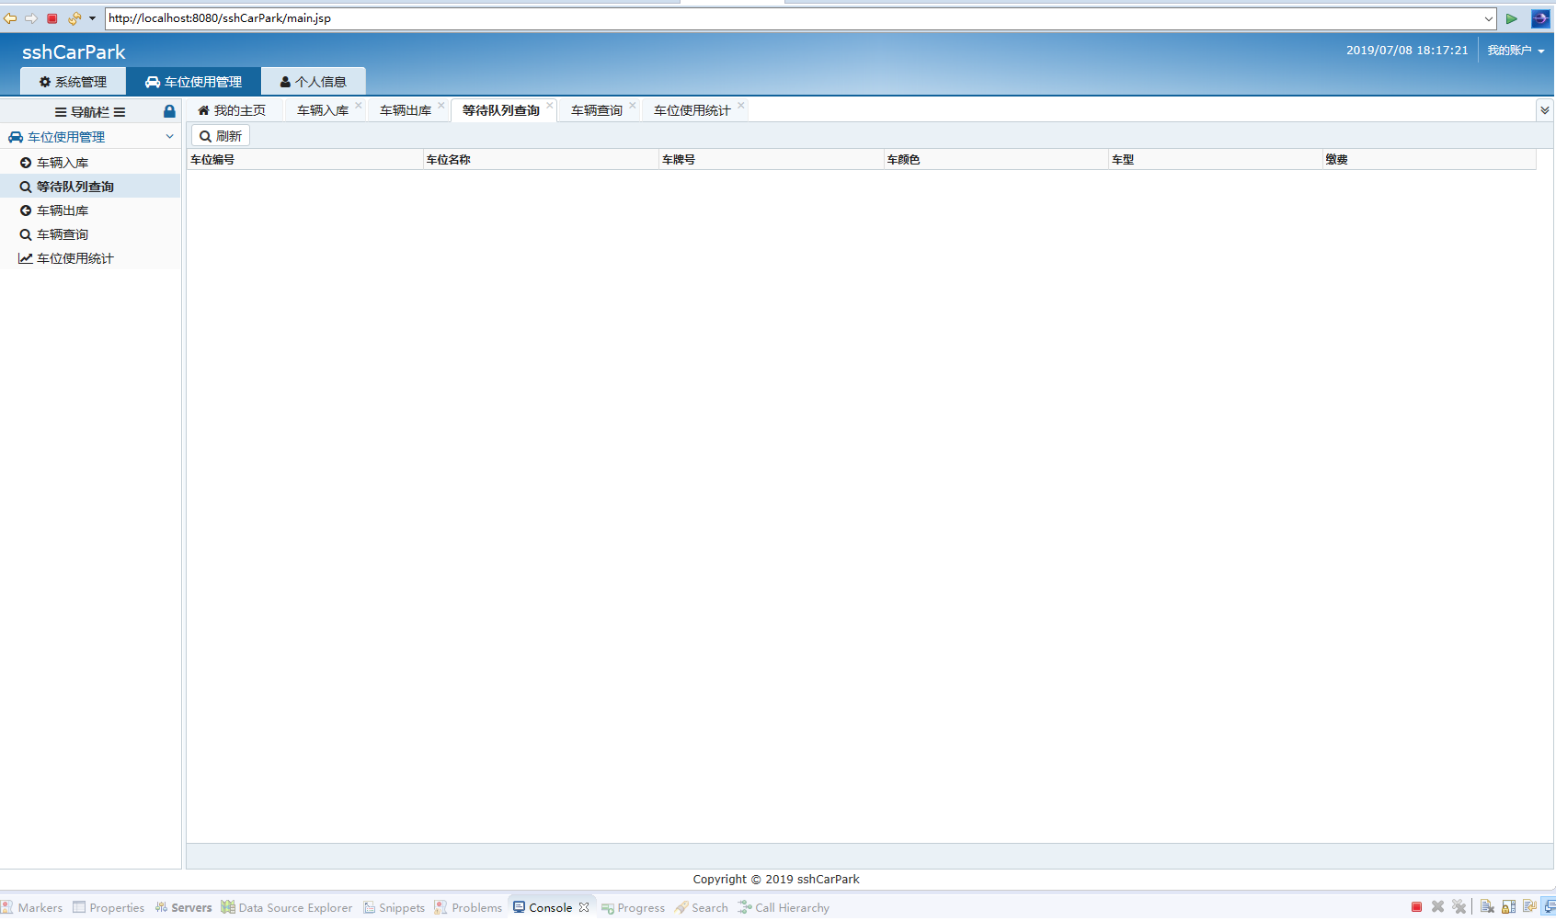Image resolution: width=1556 pixels, height=921 pixels.
Task: Toggle the navigation bar lock icon
Action: (169, 111)
